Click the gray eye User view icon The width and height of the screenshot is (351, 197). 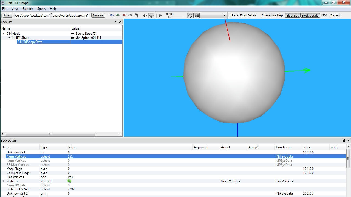pos(131,15)
